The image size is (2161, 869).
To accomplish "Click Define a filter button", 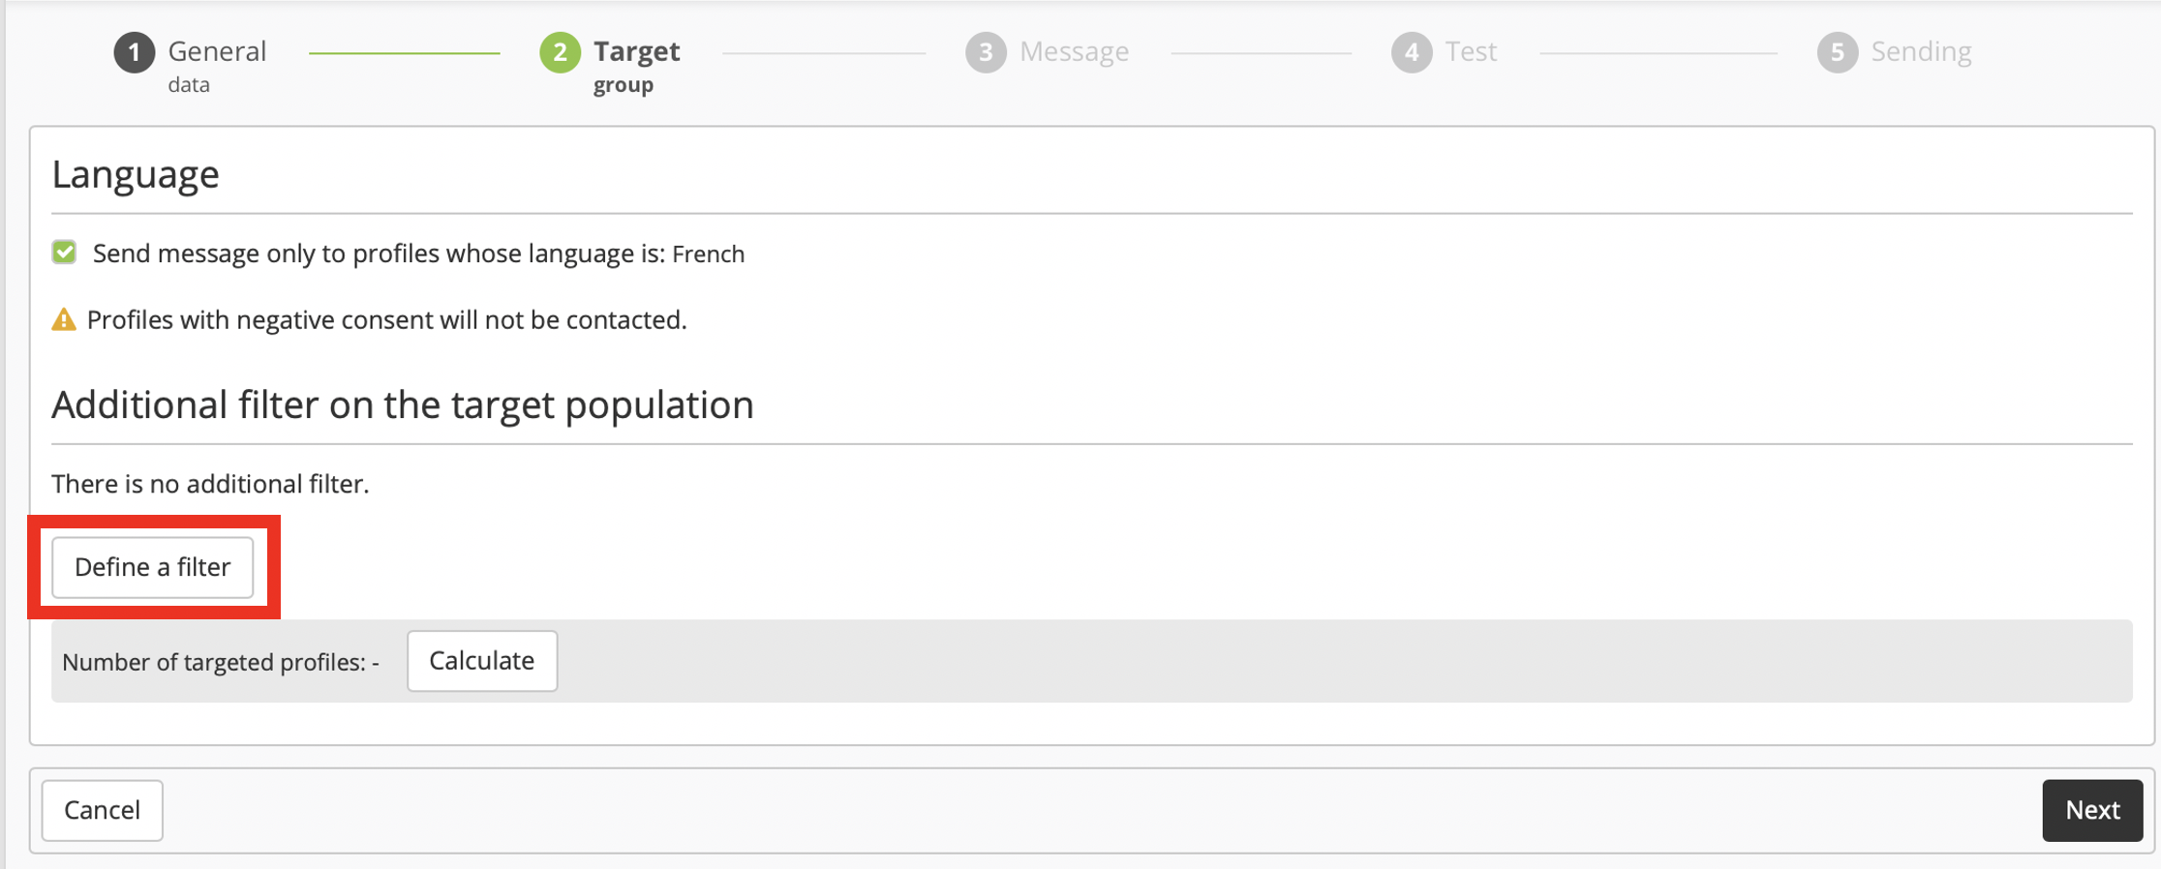I will click(x=153, y=567).
